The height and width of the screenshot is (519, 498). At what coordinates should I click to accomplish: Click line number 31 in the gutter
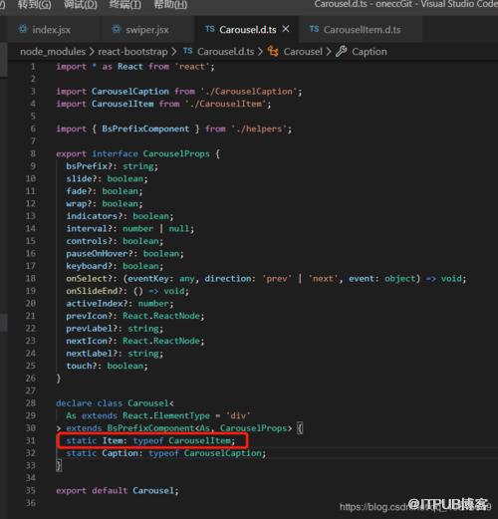(31, 440)
